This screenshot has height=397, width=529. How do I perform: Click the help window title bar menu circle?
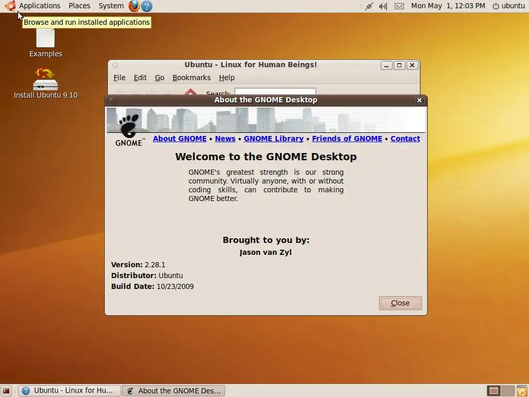pos(115,65)
